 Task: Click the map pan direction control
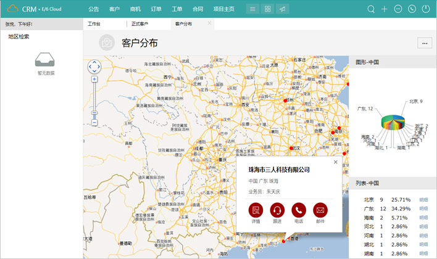pyautogui.click(x=94, y=67)
